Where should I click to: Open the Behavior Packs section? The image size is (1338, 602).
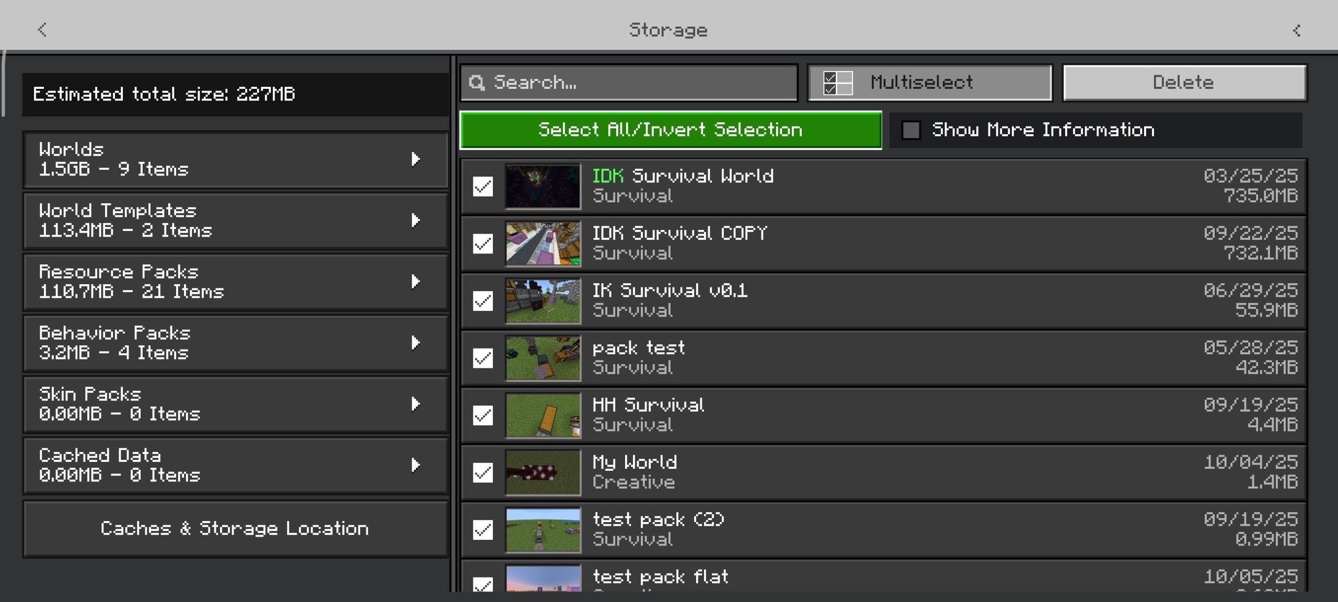pyautogui.click(x=235, y=343)
